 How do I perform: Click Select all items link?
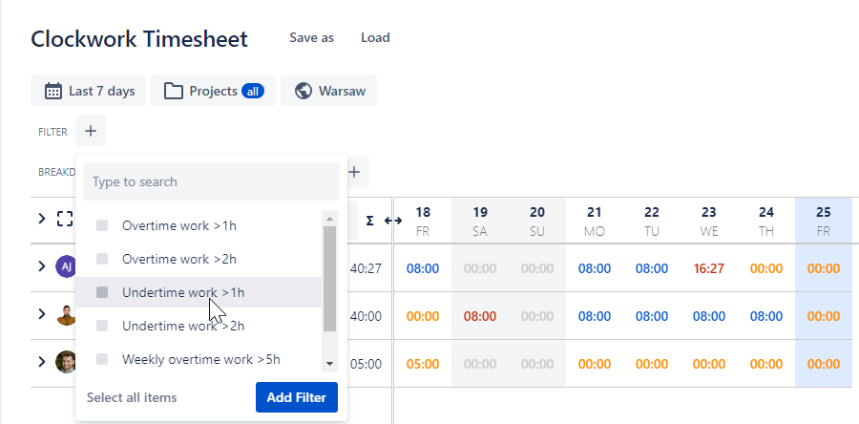point(132,397)
